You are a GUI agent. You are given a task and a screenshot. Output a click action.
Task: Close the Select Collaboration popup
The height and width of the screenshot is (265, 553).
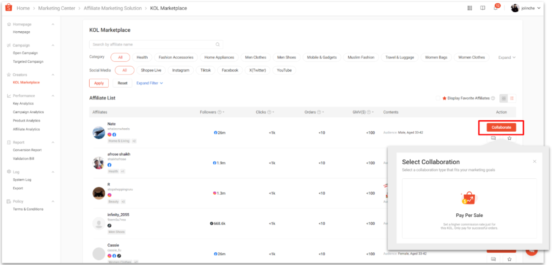[x=534, y=161]
